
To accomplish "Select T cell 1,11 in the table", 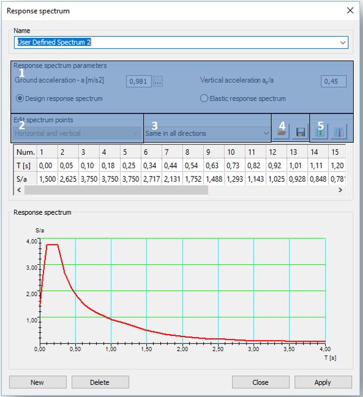I will 318,165.
